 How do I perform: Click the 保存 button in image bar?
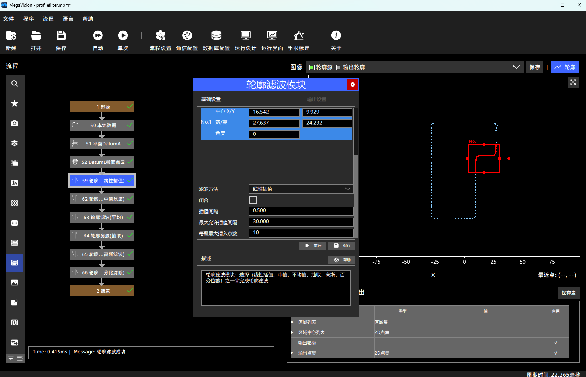pos(534,67)
